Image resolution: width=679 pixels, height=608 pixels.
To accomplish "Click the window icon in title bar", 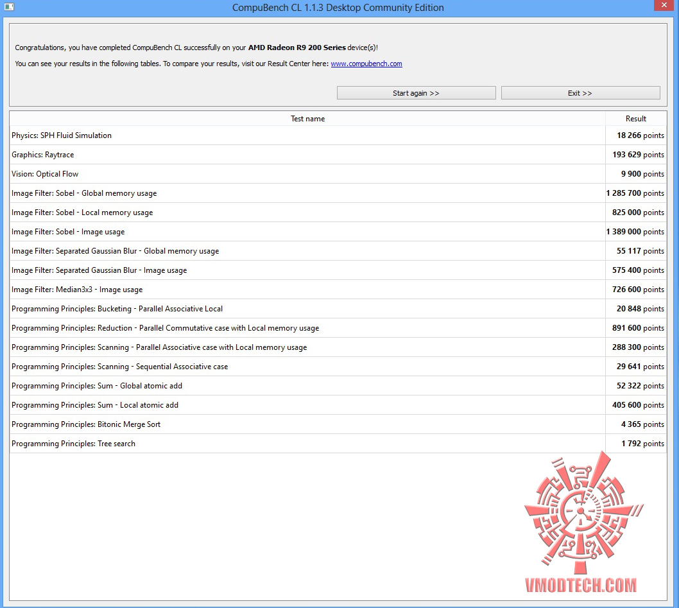I will pos(9,7).
